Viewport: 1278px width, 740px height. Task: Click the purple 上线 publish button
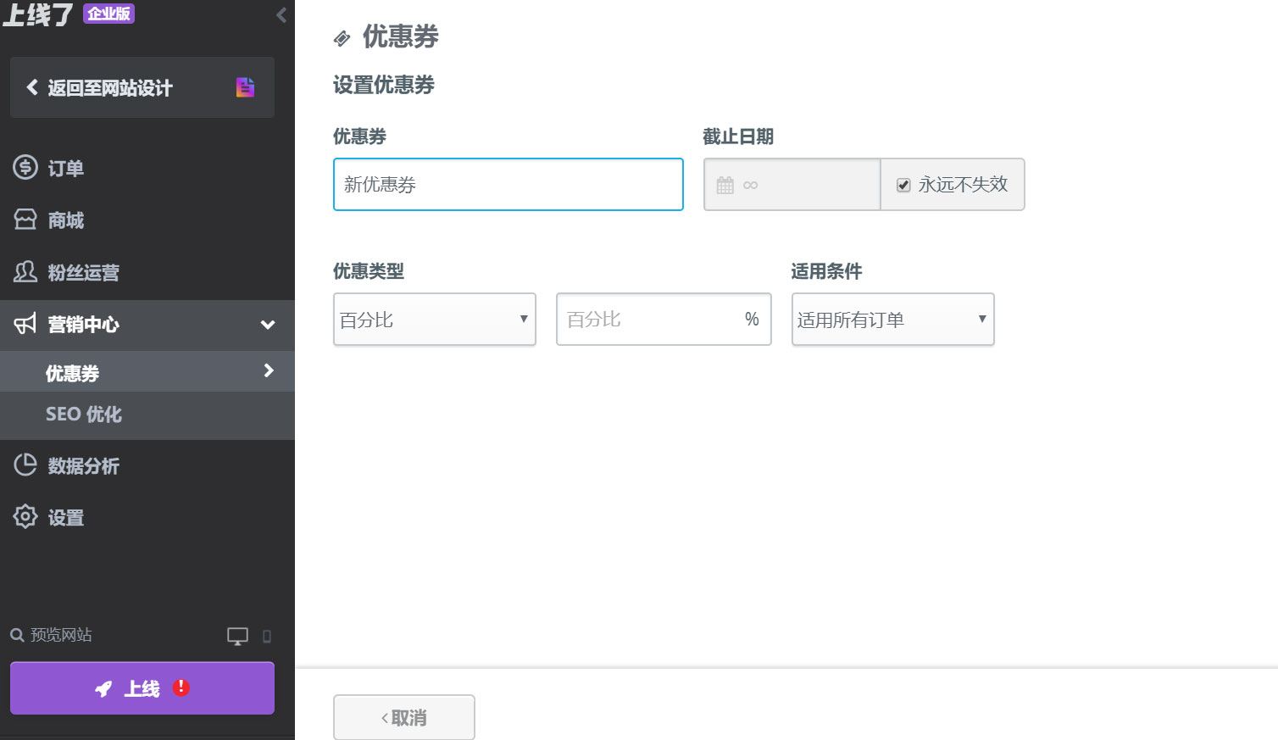142,688
